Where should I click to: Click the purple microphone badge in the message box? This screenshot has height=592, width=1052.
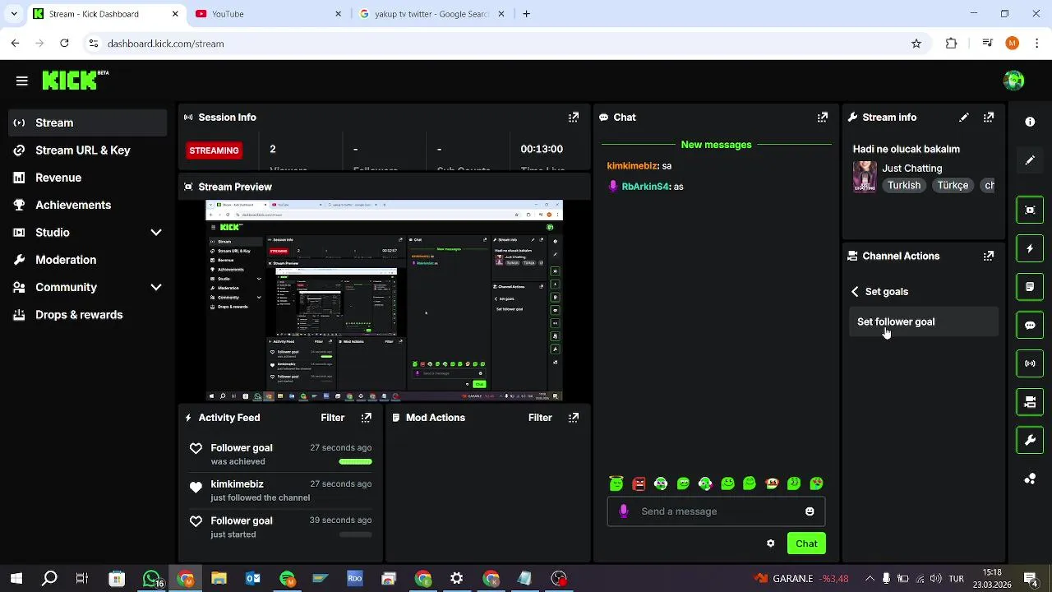coord(624,511)
